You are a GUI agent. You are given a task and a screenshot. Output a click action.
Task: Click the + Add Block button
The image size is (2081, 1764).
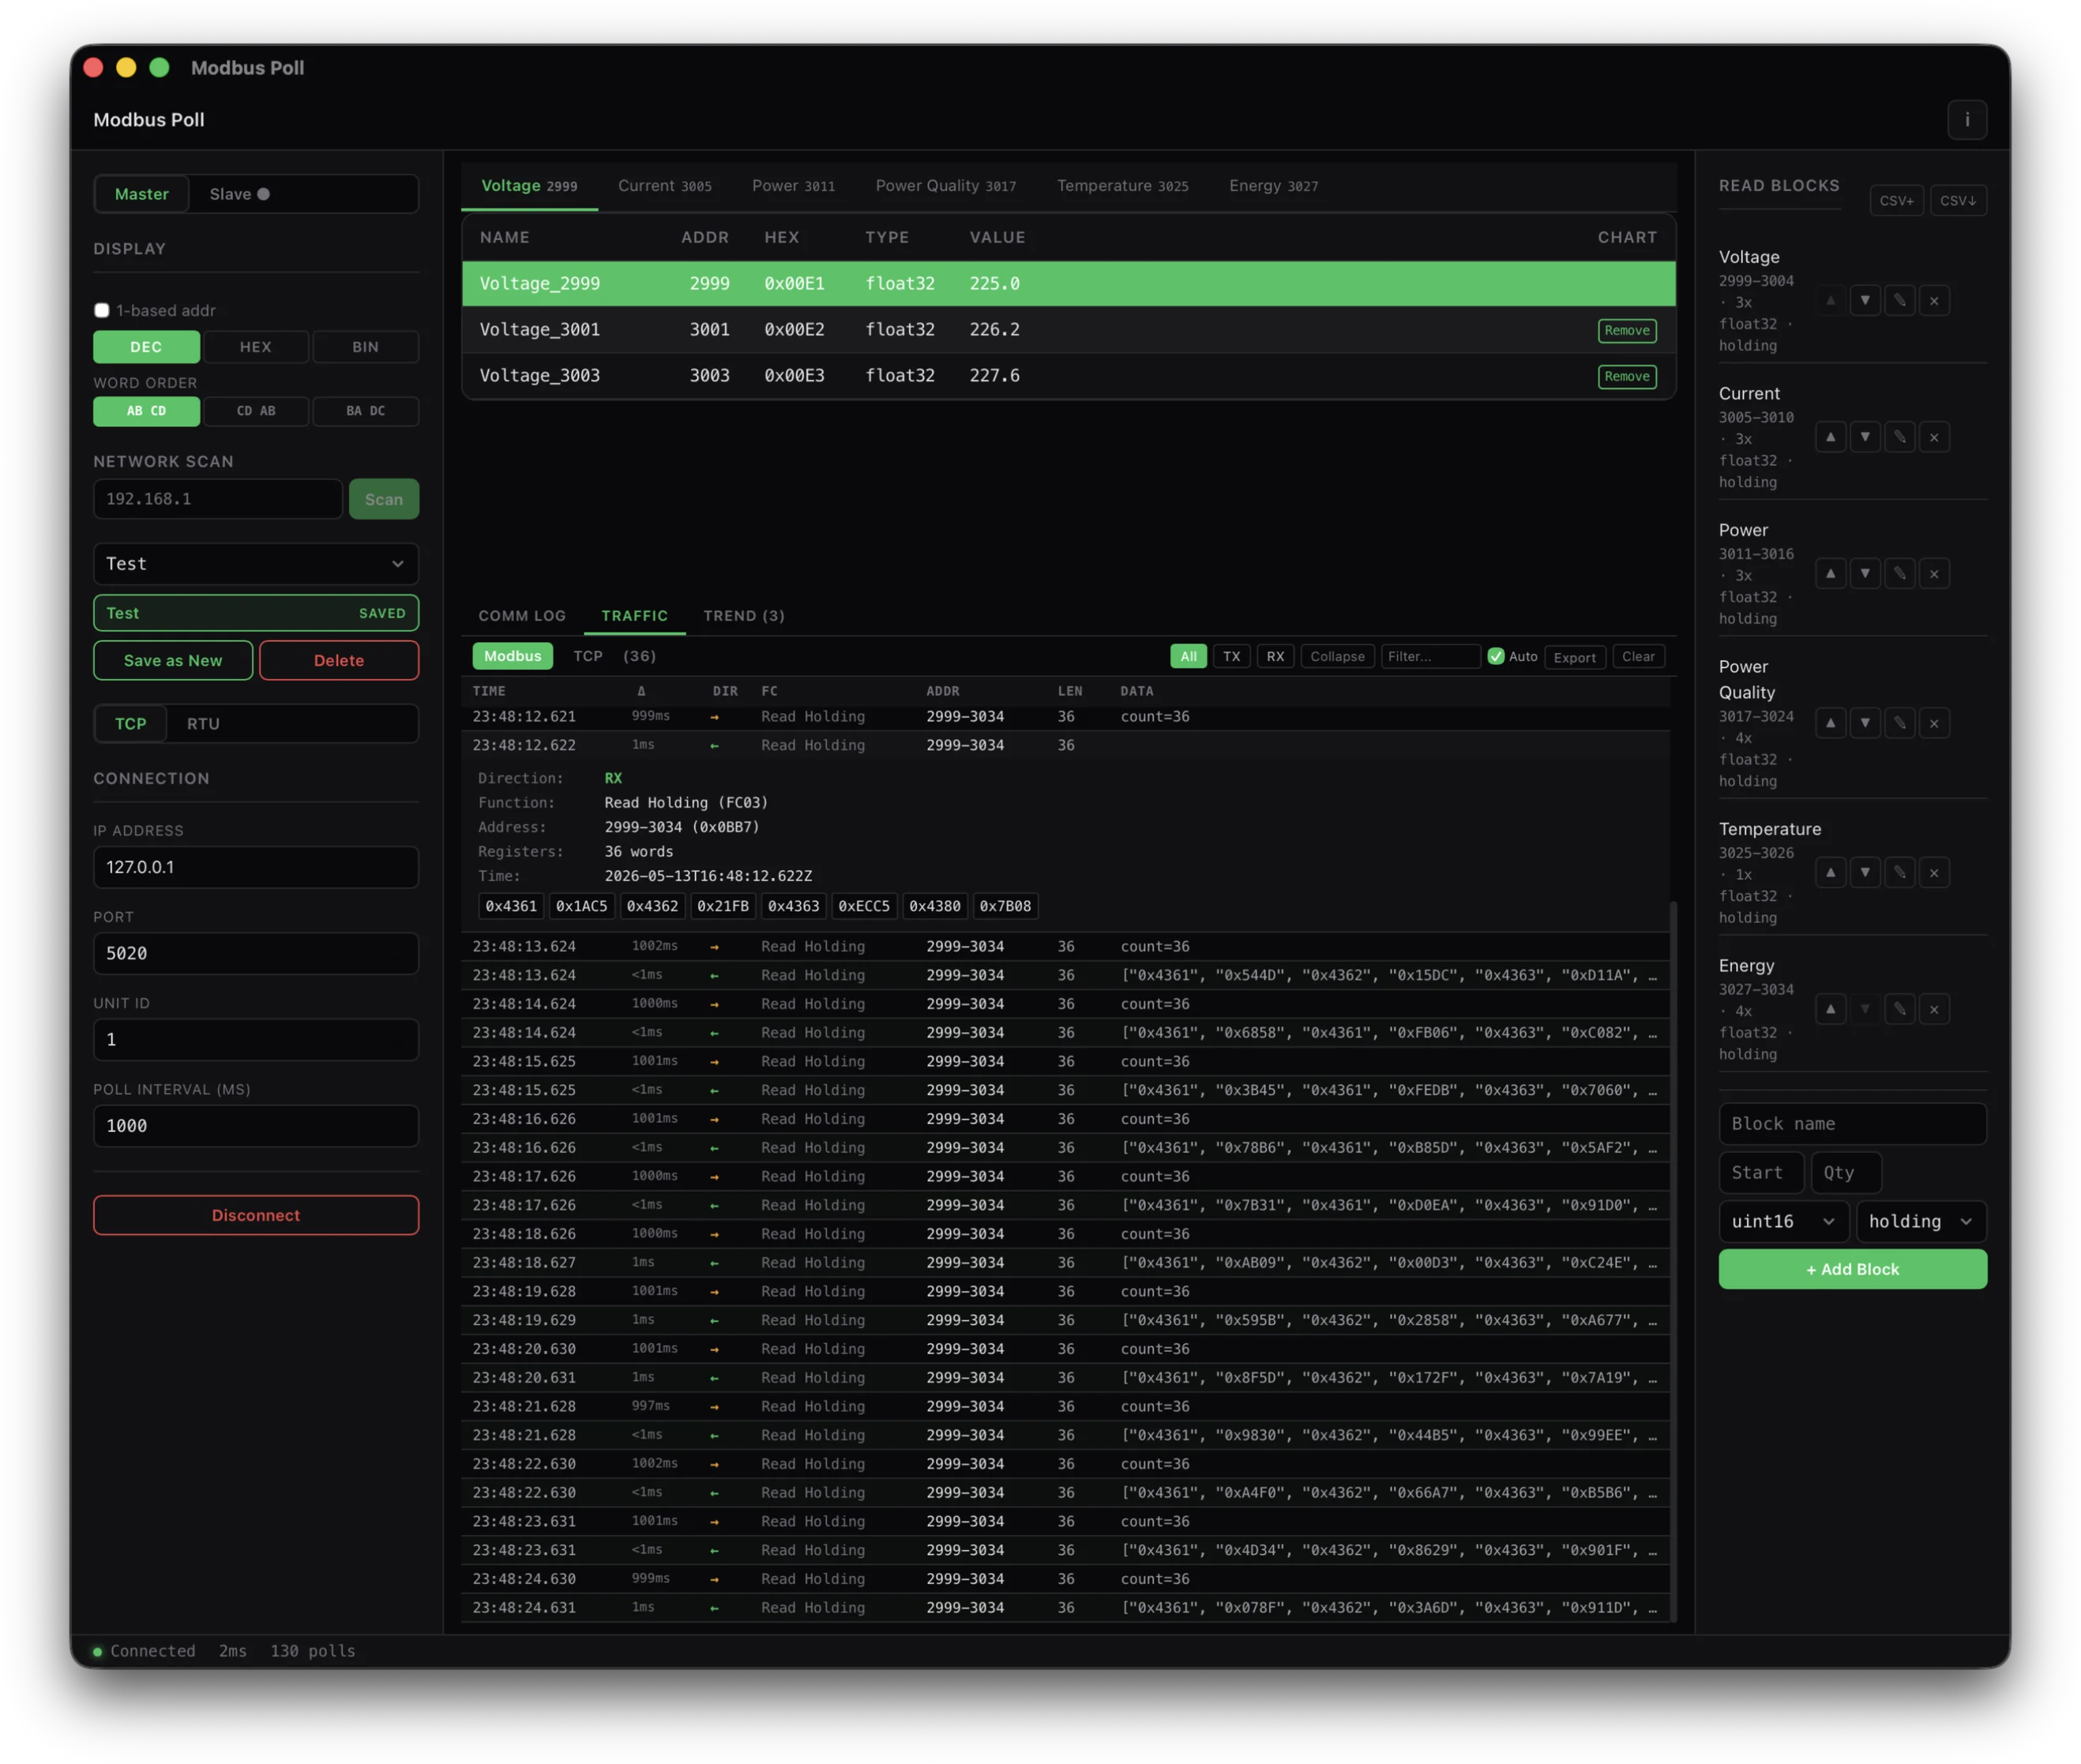pyautogui.click(x=1852, y=1269)
